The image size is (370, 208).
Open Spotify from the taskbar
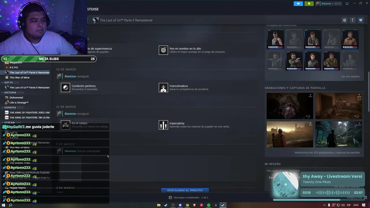click(x=208, y=205)
